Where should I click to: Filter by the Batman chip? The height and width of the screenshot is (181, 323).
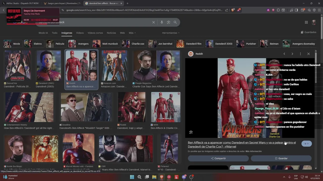point(270,44)
